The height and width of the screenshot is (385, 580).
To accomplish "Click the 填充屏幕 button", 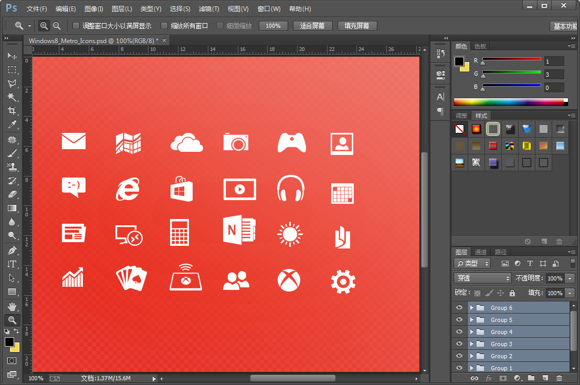I will pyautogui.click(x=357, y=26).
